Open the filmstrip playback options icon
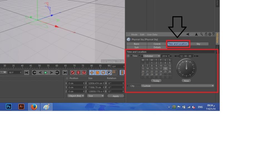 click(122, 73)
